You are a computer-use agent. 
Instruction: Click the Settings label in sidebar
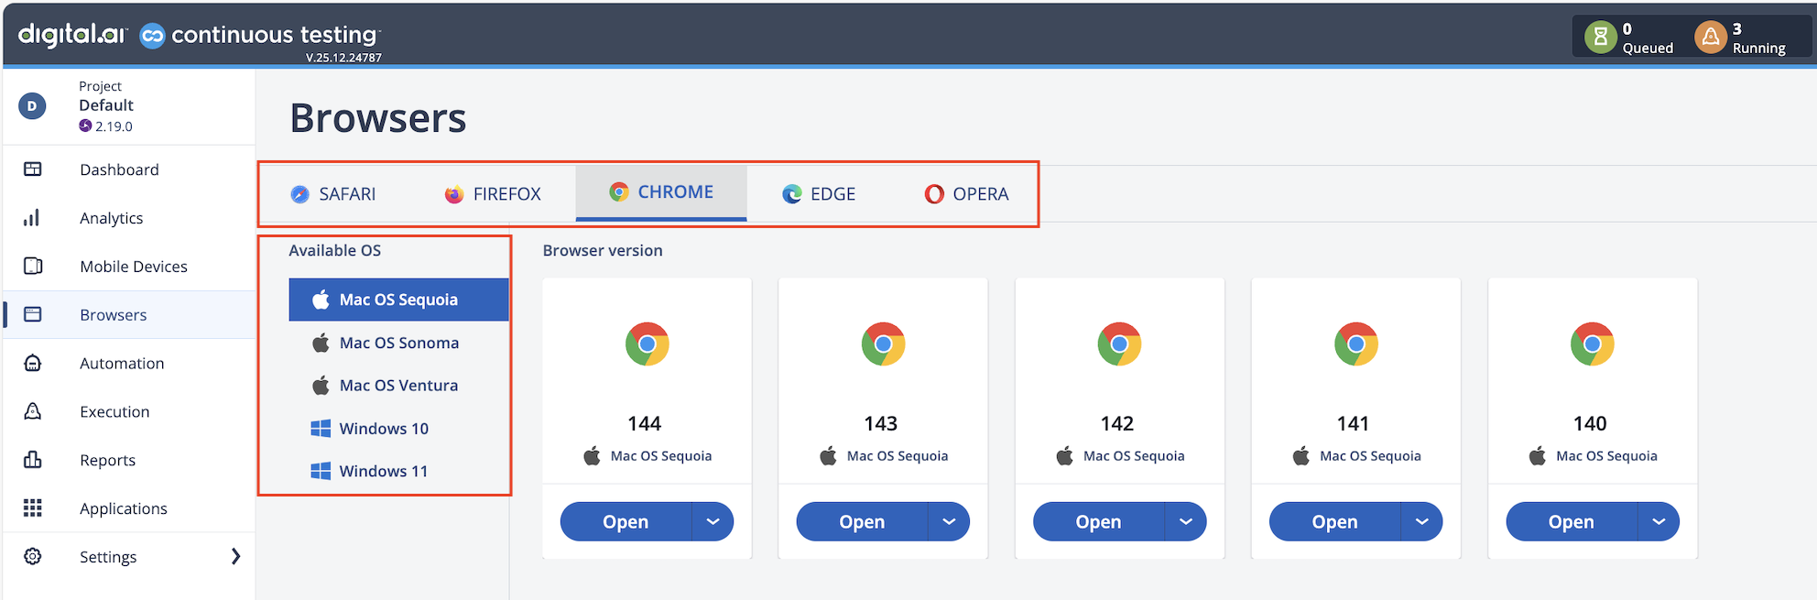pos(108,557)
